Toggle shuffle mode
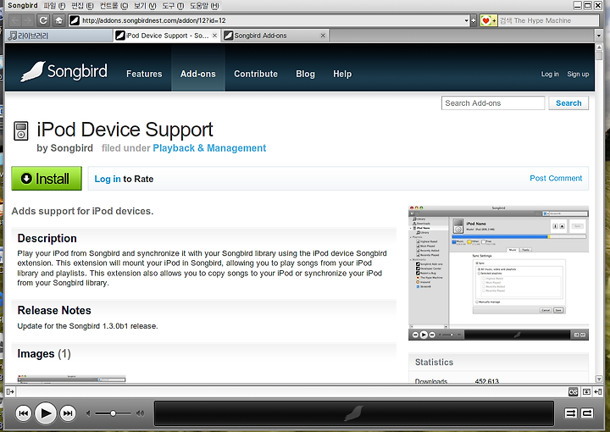This screenshot has height=432, width=610. click(x=571, y=413)
